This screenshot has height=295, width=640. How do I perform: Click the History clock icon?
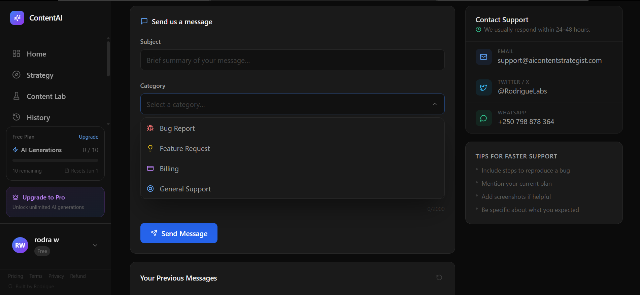click(16, 117)
